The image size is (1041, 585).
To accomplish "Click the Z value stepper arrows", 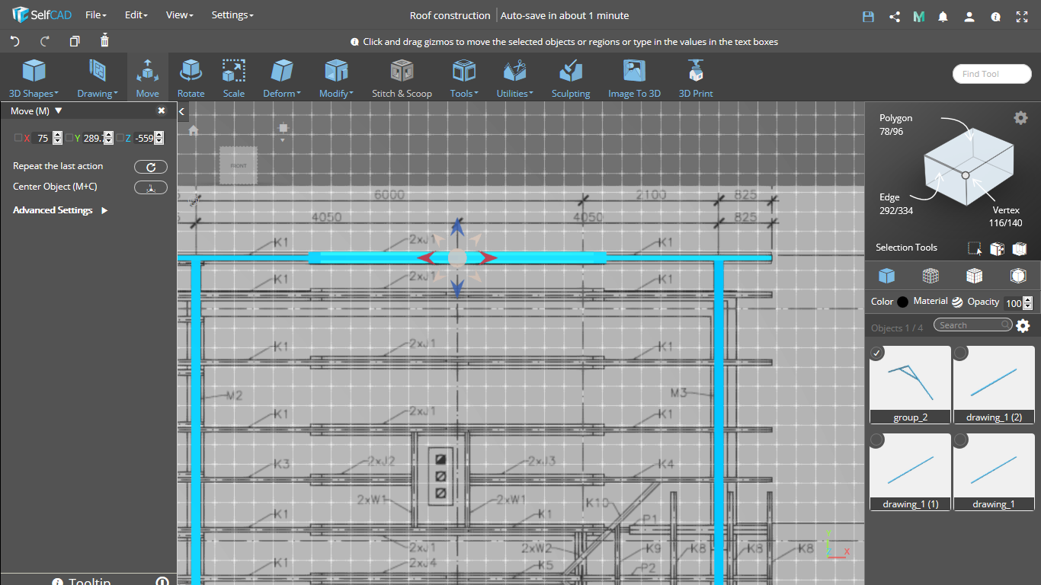I will (159, 138).
